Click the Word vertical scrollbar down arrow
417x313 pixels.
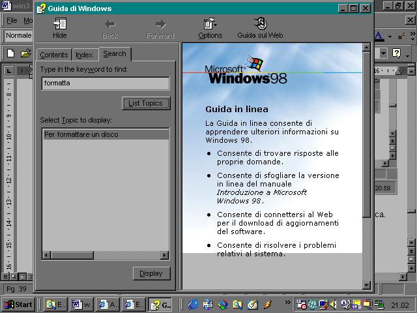(x=411, y=243)
